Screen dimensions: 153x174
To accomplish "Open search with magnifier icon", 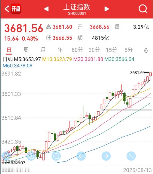I will (x=143, y=9).
